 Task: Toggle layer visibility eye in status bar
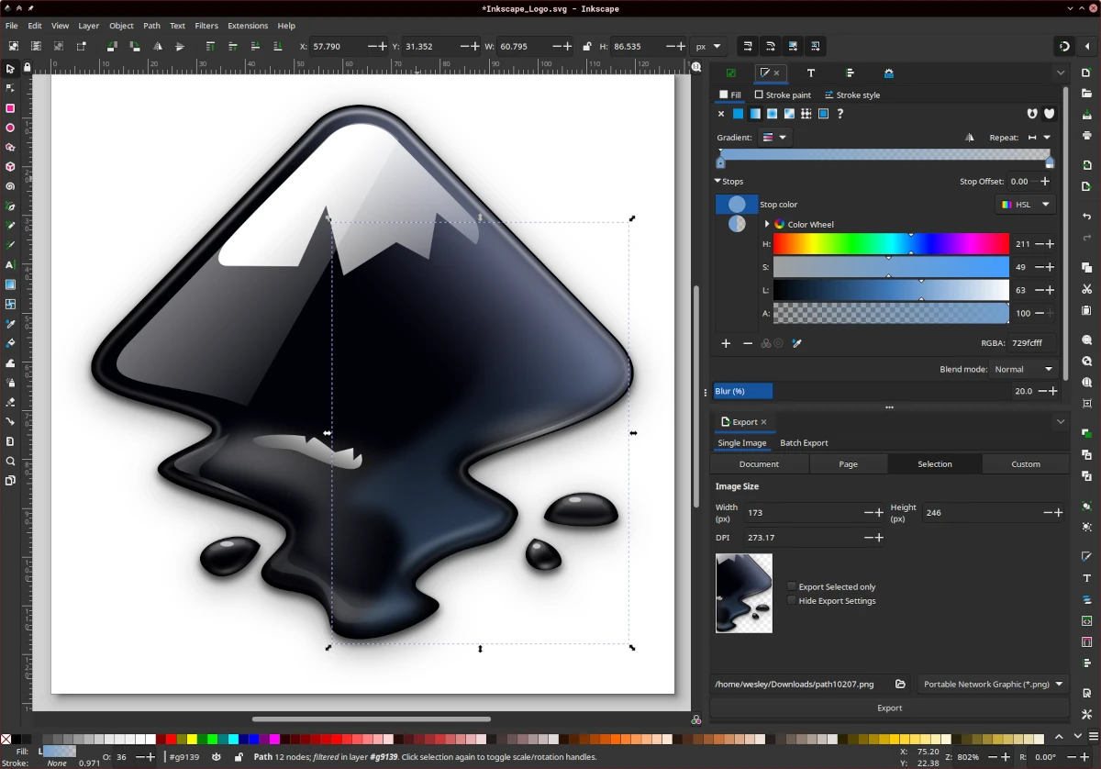[x=217, y=757]
